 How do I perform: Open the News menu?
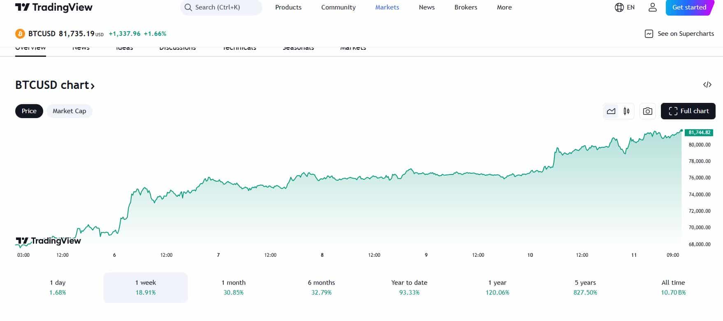[427, 7]
